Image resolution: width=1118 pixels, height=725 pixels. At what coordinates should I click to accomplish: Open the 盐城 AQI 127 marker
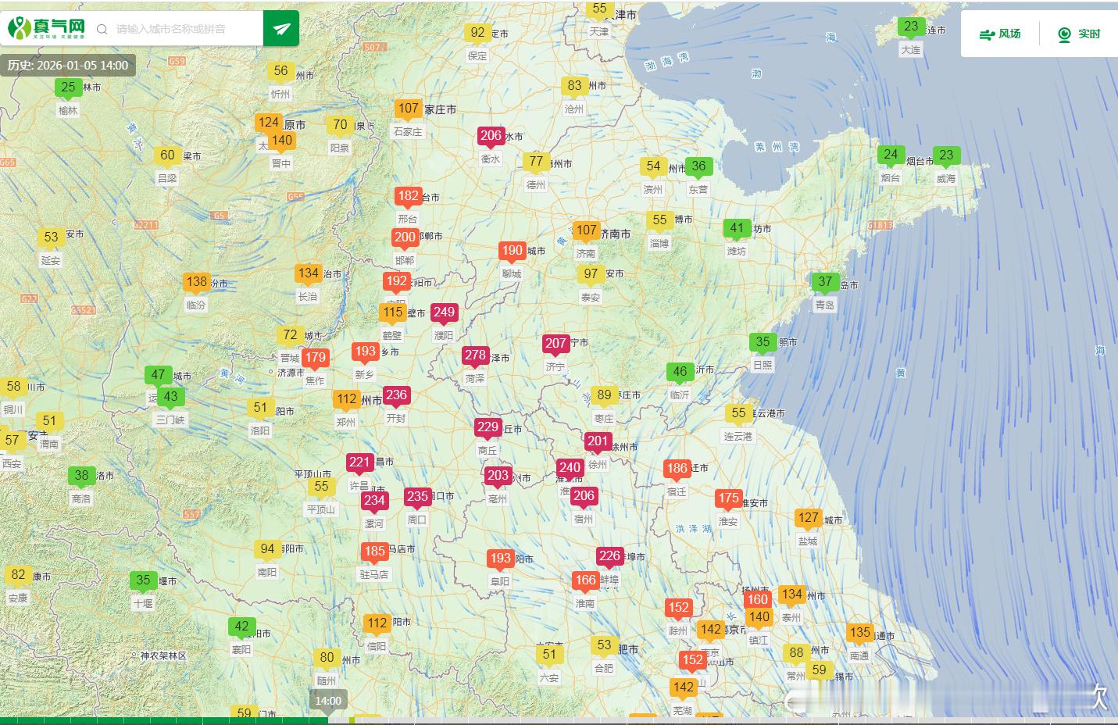[808, 519]
